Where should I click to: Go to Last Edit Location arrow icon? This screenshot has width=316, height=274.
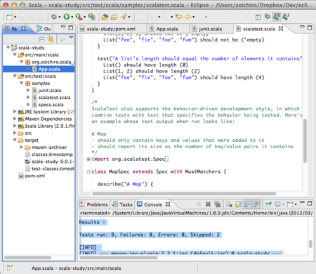pos(179,17)
